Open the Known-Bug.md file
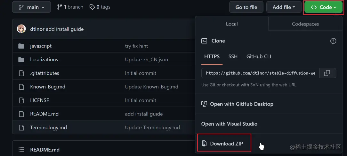The width and height of the screenshot is (347, 156). [48, 87]
